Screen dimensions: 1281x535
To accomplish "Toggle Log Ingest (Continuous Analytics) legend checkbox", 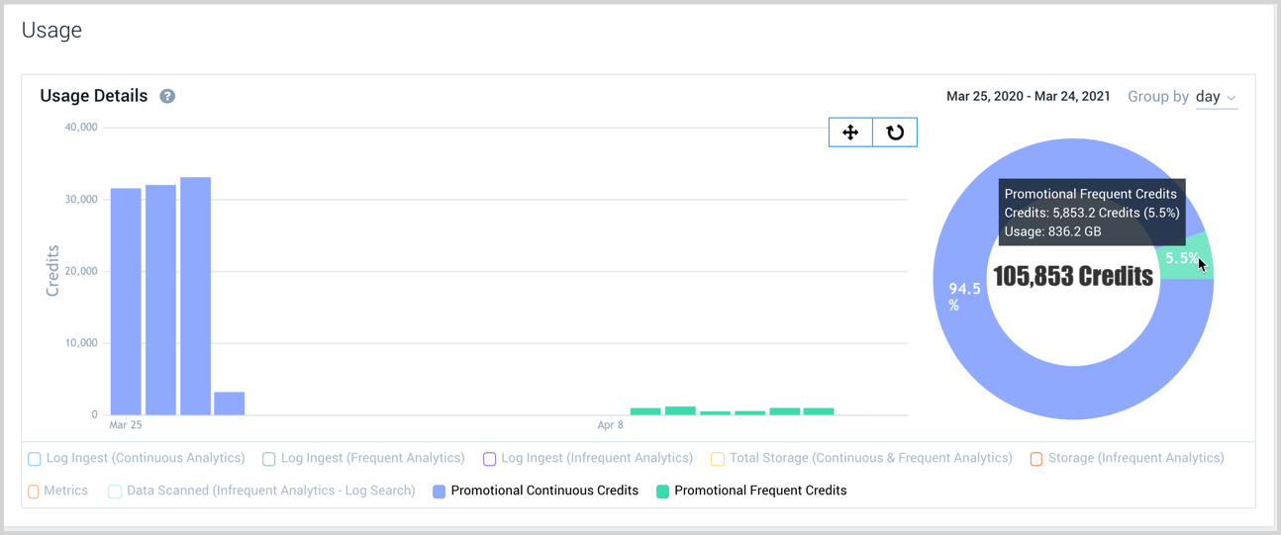I will click(x=35, y=459).
